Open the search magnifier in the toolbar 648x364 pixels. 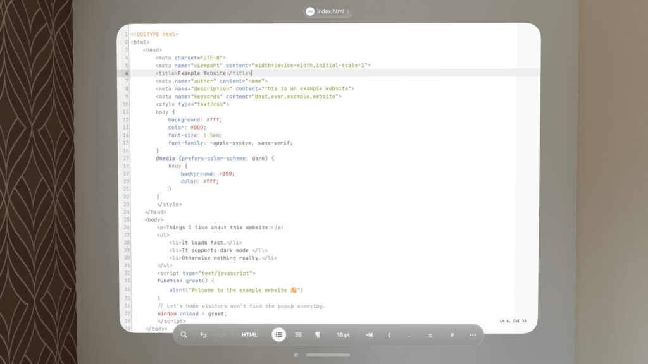pyautogui.click(x=184, y=335)
